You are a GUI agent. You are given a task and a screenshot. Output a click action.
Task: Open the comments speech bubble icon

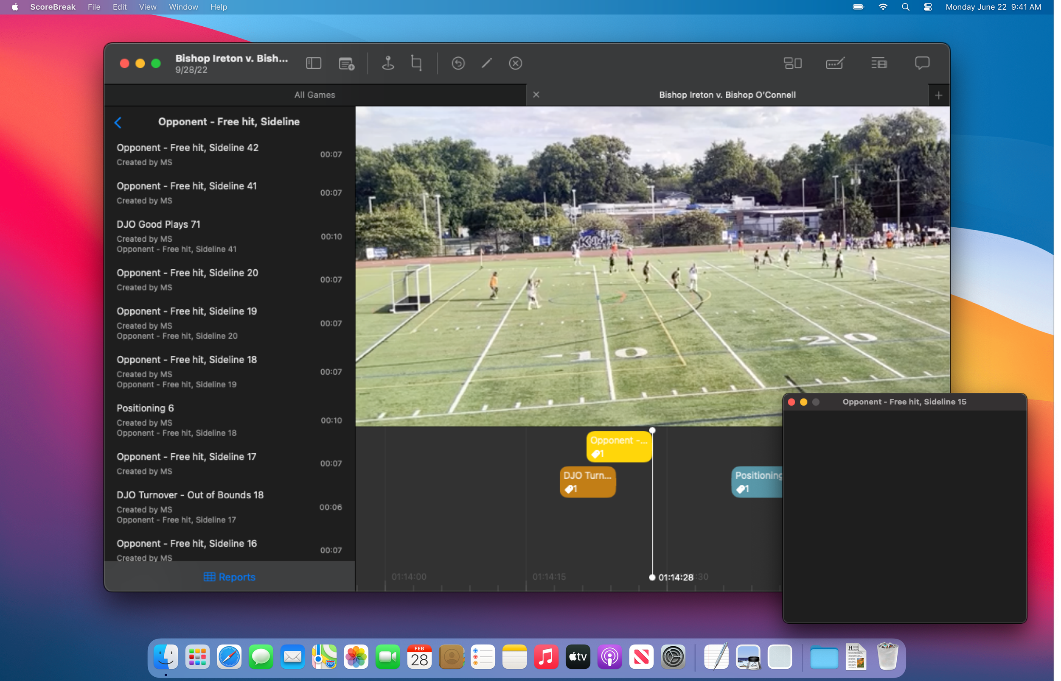pos(922,63)
